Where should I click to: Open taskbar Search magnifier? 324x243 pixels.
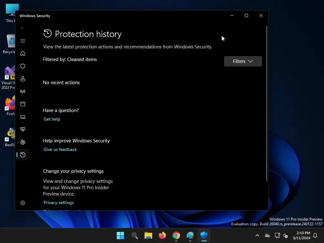(x=134, y=235)
